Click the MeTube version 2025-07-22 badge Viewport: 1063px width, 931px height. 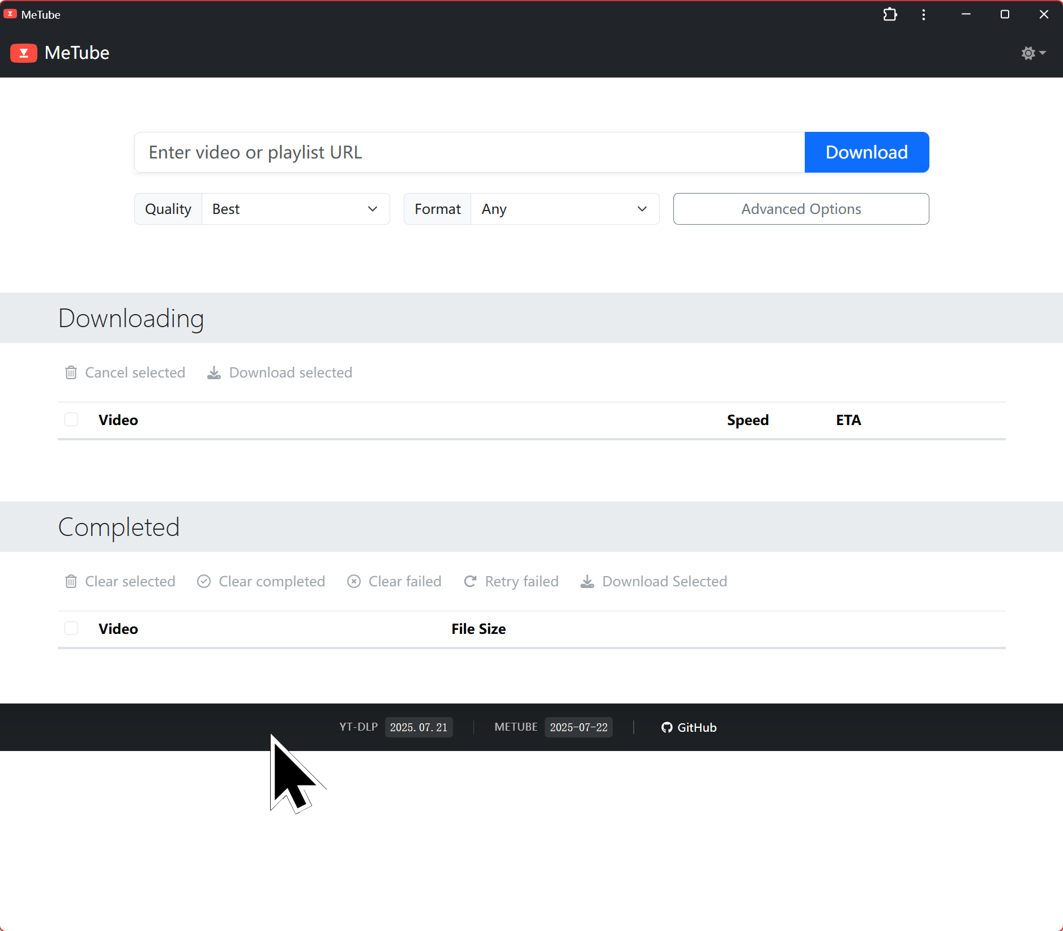578,727
